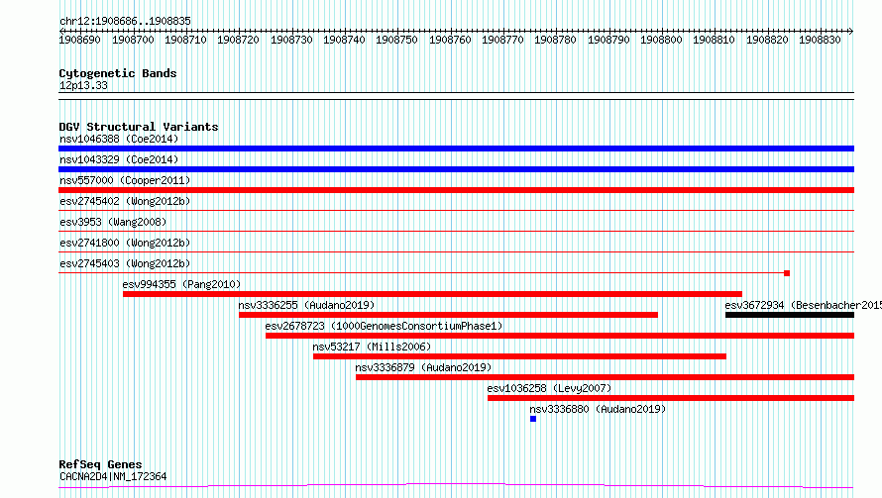Open the esv2678723 (1000GenomesConsortiumPhase1) label
This screenshot has width=882, height=498.
click(385, 326)
